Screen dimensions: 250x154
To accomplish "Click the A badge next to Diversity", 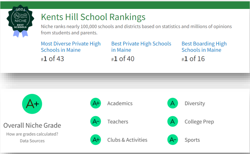I will coord(173,103).
